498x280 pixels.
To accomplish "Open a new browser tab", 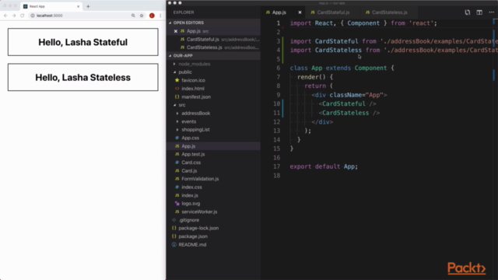I will (x=88, y=6).
